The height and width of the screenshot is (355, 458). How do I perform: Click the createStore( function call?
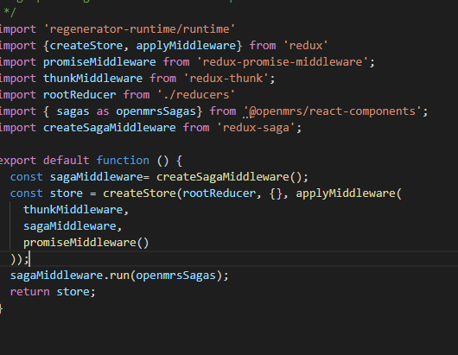tap(143, 193)
